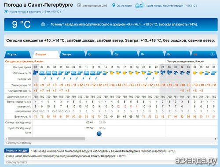The width and height of the screenshot is (220, 167).
Task: Click the cloudiness icon for hour 08 today
Action: [x=67, y=73]
